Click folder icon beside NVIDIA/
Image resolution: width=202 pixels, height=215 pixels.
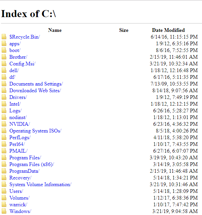coord(4,124)
